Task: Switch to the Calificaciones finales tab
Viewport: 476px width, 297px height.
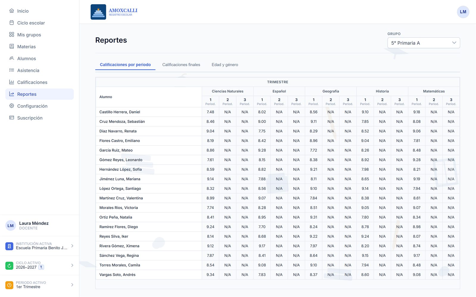Action: click(x=181, y=65)
